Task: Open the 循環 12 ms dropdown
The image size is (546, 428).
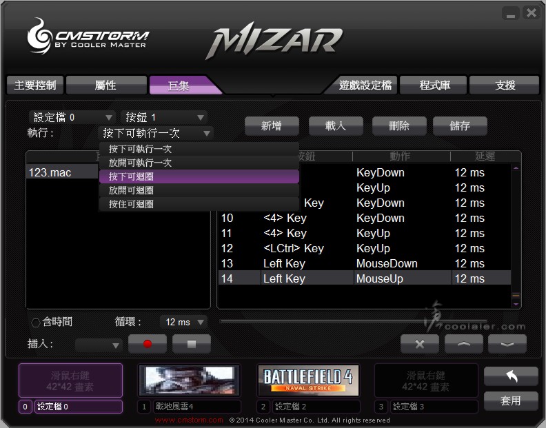Action: [x=183, y=322]
